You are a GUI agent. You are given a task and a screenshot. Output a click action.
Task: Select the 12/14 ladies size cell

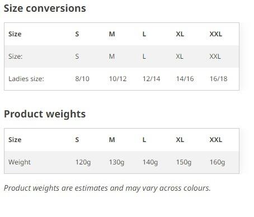point(151,79)
